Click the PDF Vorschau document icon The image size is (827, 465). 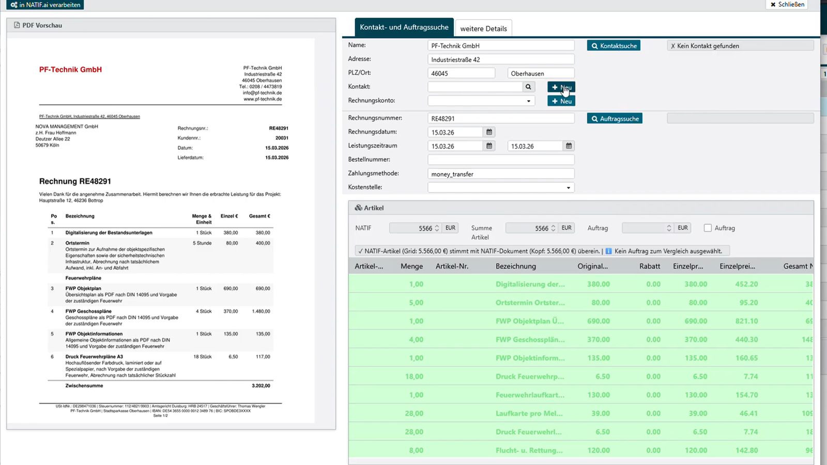point(17,25)
